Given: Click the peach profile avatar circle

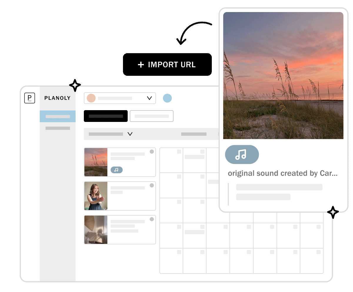Looking at the screenshot, I should coord(91,98).
